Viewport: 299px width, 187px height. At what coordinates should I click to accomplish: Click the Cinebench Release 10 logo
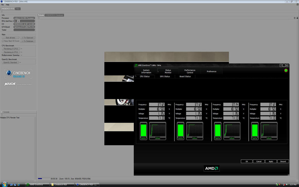(18, 74)
